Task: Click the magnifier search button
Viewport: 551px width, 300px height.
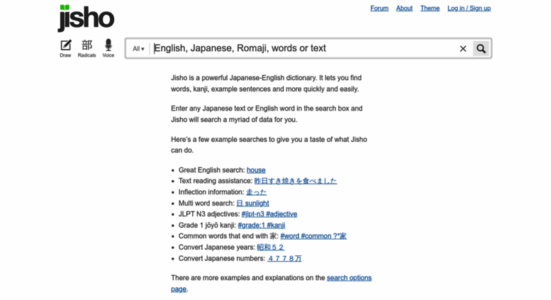Action: coord(481,48)
